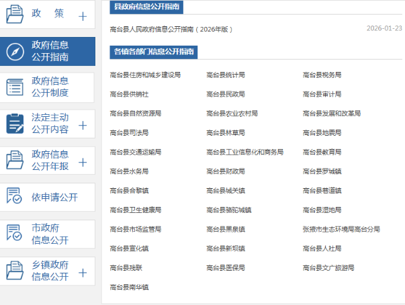Click the compass icon for 政府信息公开指南
The height and width of the screenshot is (305, 405).
tap(15, 51)
